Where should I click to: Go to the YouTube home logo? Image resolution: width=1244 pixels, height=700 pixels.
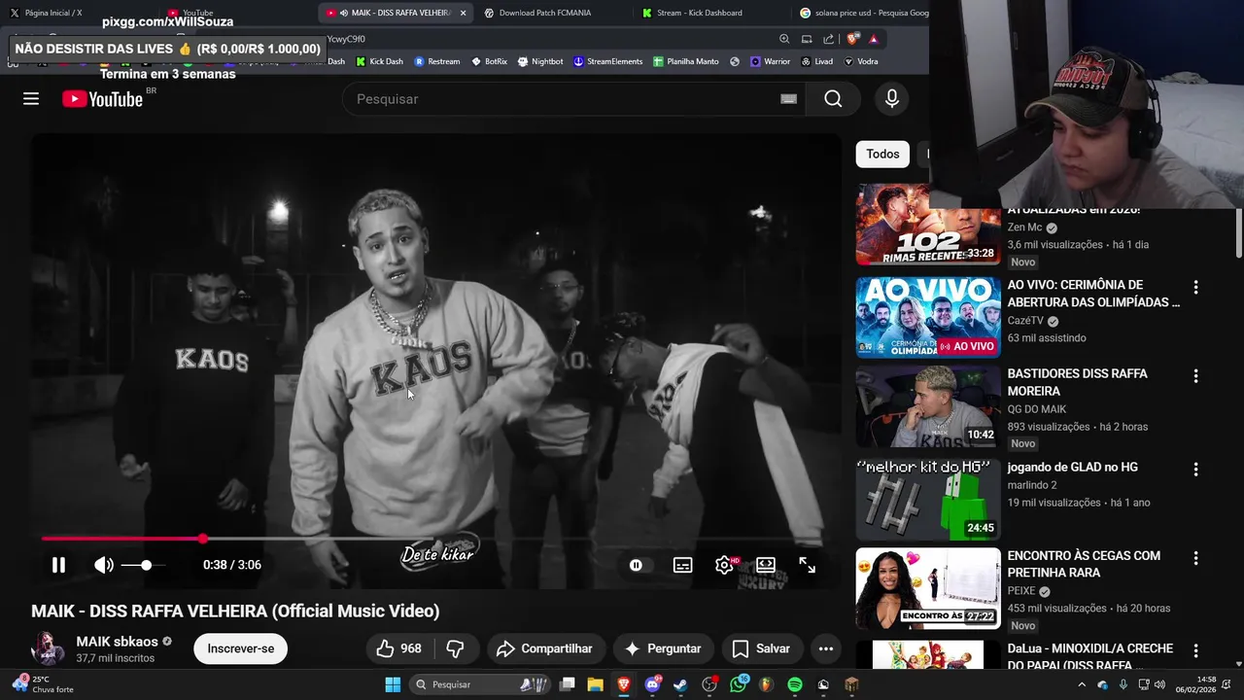click(x=102, y=98)
